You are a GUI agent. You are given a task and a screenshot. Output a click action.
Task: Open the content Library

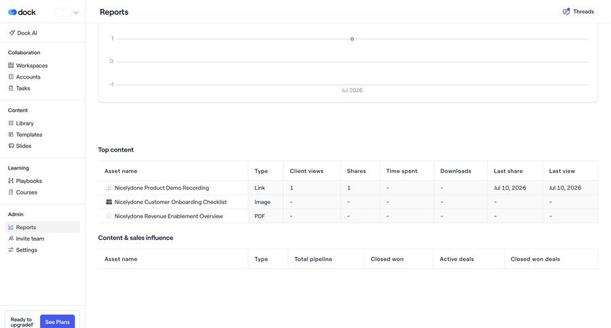(x=24, y=123)
